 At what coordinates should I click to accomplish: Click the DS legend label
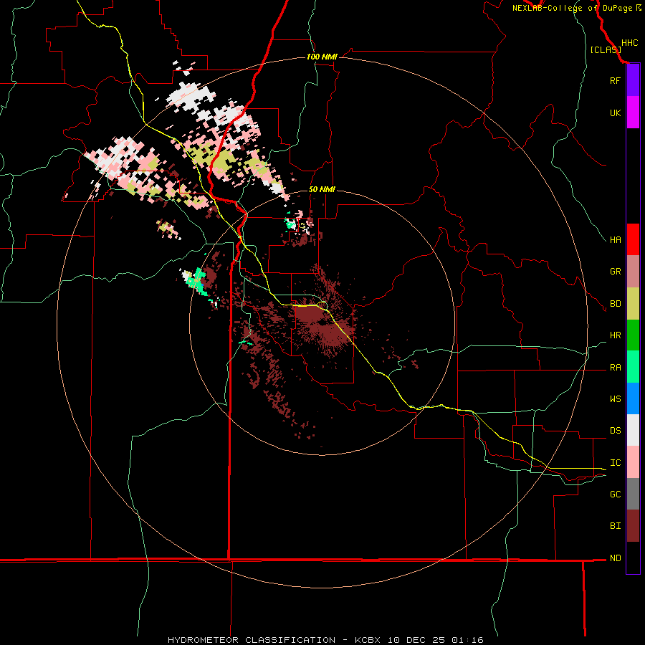pos(615,431)
